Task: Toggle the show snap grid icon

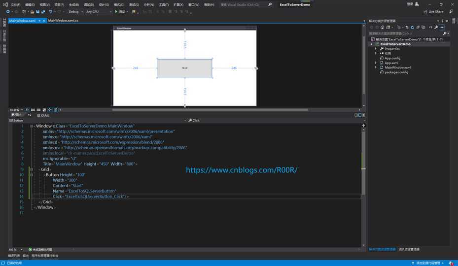Action: point(33,110)
